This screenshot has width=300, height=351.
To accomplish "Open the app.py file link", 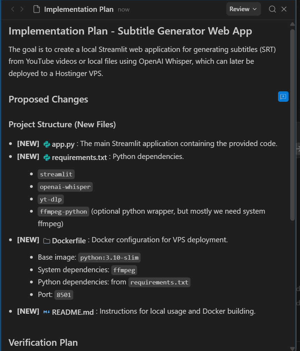I will (x=63, y=144).
